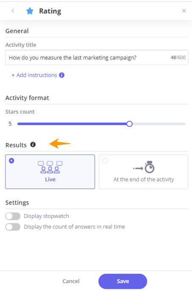This screenshot has height=290, width=192.
Task: Toggle Display the count of answers in real time
Action: pyautogui.click(x=13, y=227)
